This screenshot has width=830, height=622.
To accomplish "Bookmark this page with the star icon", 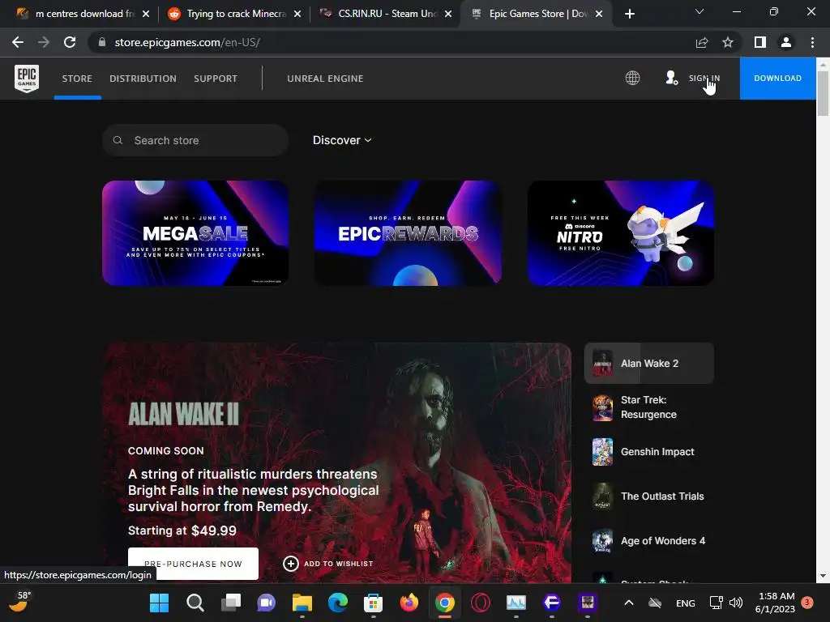I will (728, 42).
